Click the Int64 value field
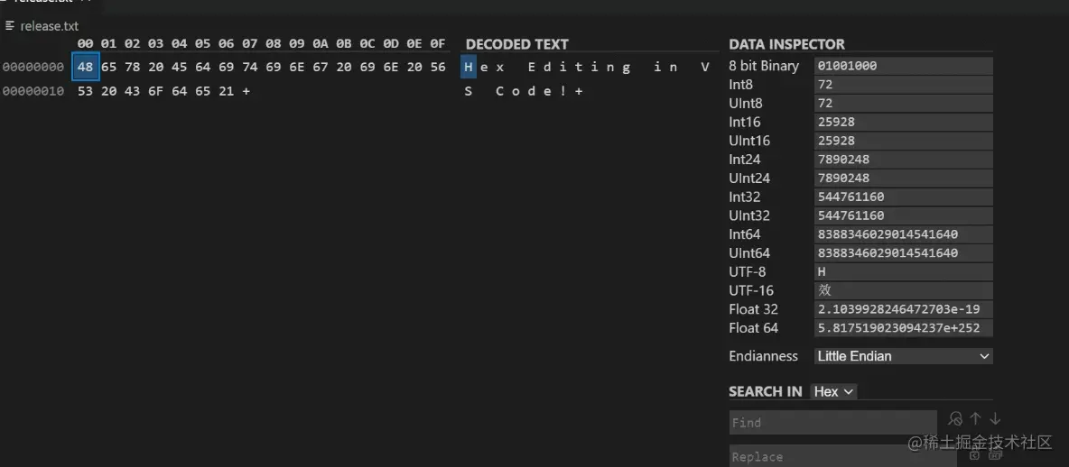1069x467 pixels. click(x=904, y=235)
